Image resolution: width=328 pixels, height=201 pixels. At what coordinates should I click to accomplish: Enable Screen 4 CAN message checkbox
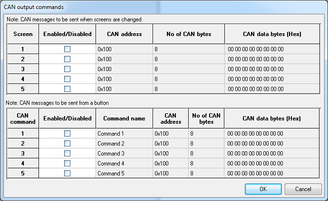67,79
